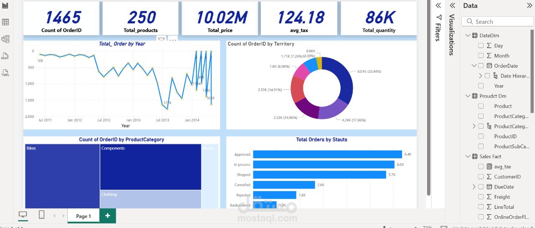Click the previous page arrow
Image resolution: width=535 pixels, height=228 pixels.
[x=54, y=216]
